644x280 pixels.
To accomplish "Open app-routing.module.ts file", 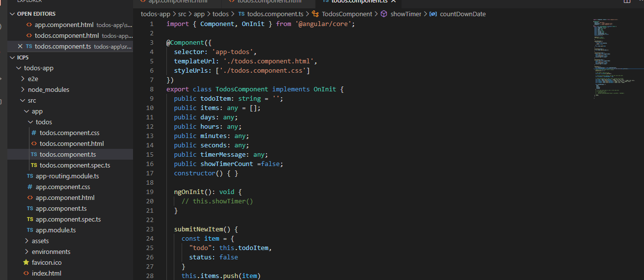I will click(67, 176).
